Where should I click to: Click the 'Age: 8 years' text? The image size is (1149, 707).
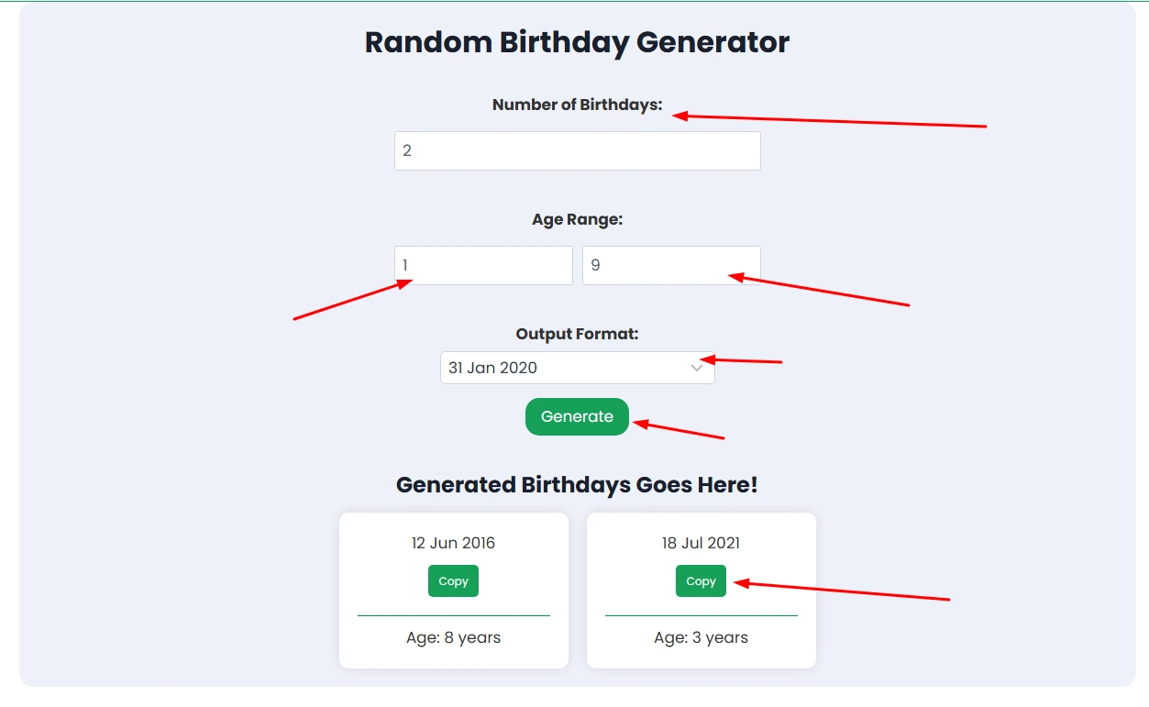(453, 637)
